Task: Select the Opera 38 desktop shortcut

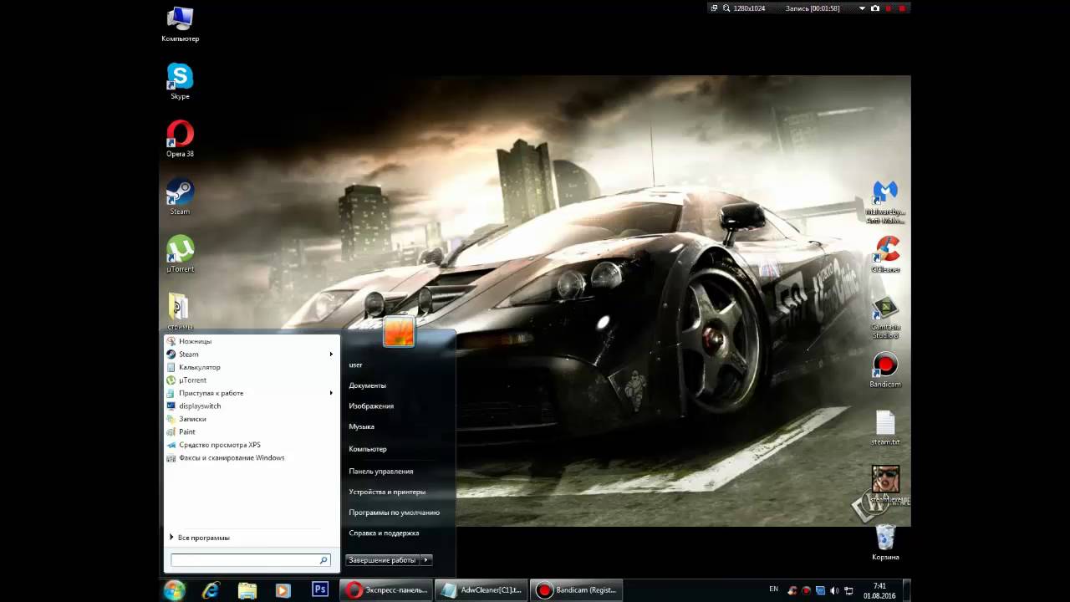Action: (180, 139)
